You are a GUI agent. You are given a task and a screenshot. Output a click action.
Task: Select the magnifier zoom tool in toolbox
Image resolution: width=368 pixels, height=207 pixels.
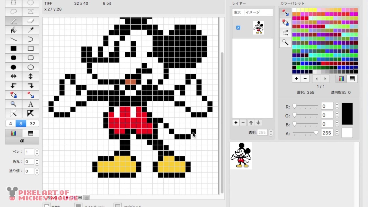14,104
